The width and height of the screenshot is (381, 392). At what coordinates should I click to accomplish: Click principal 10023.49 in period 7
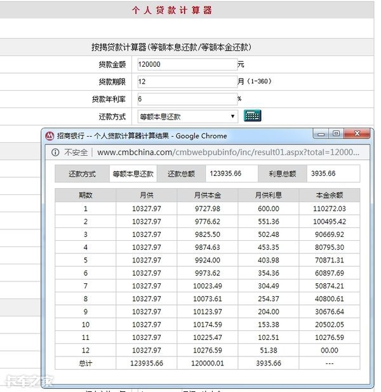point(208,286)
